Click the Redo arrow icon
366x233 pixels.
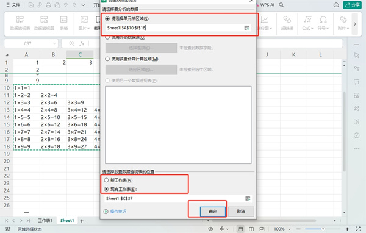tap(74, 5)
